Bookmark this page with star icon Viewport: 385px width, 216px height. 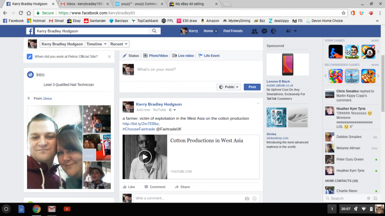coord(344,13)
